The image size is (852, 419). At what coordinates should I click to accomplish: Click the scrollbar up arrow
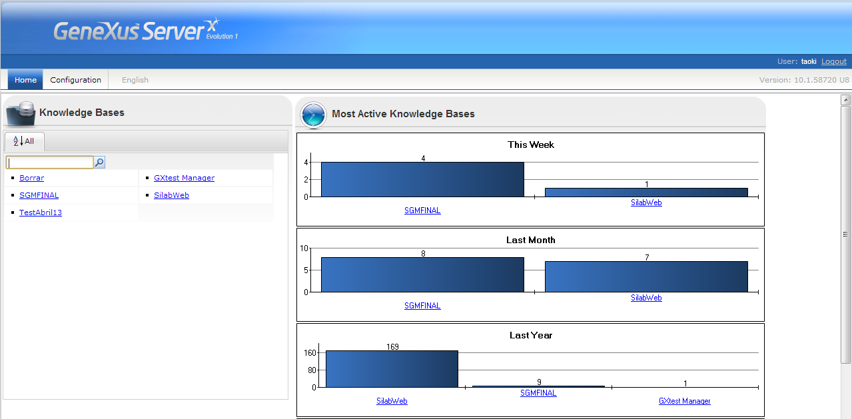point(846,100)
